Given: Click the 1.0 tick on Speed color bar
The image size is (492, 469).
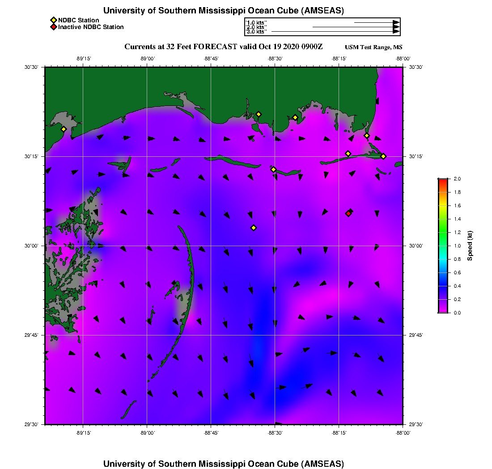Looking at the screenshot, I should pos(442,246).
